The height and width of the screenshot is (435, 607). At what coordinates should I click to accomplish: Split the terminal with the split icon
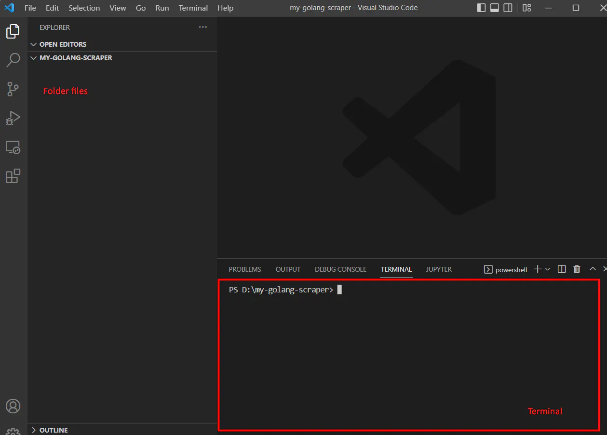coord(561,269)
